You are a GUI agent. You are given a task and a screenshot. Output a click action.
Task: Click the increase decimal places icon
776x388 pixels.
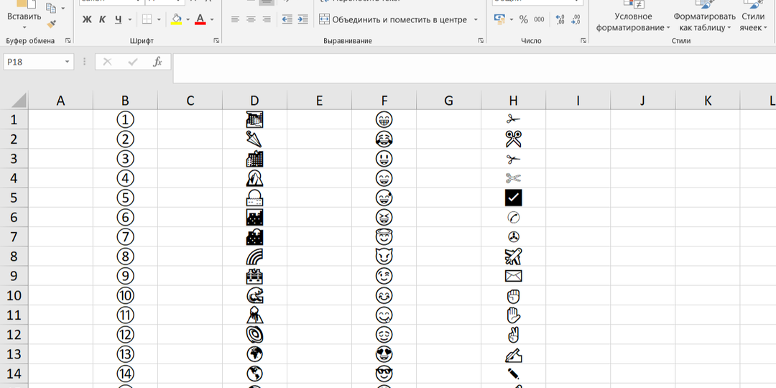(x=560, y=20)
